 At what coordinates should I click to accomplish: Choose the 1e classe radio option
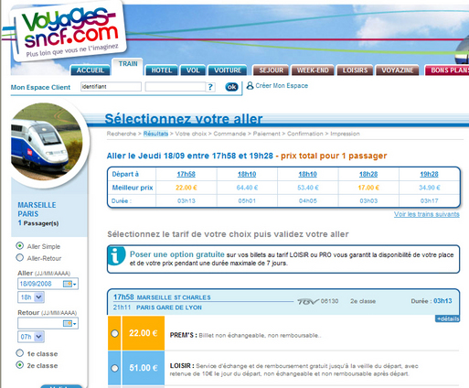click(20, 353)
